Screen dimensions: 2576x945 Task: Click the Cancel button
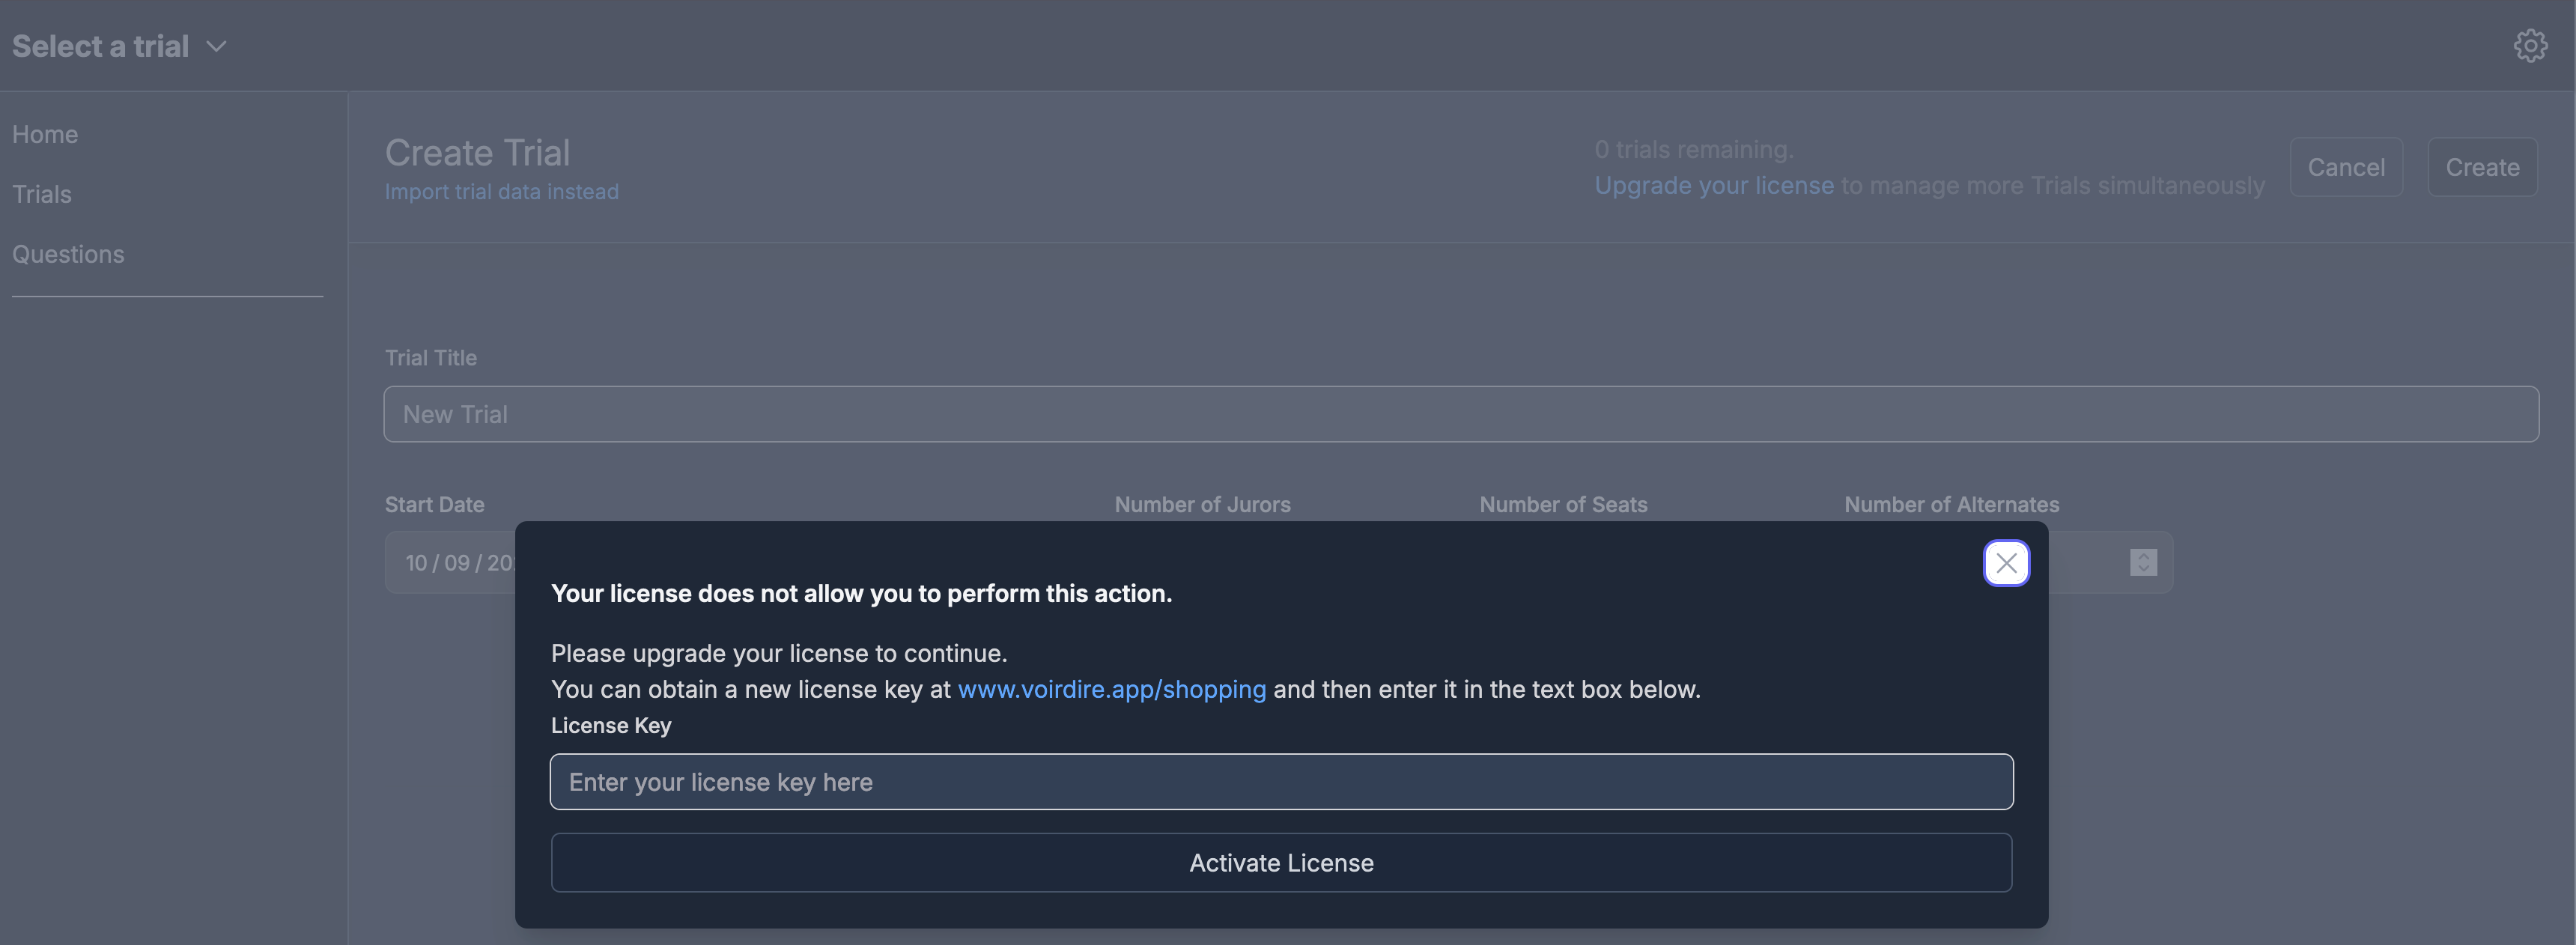(x=2346, y=167)
